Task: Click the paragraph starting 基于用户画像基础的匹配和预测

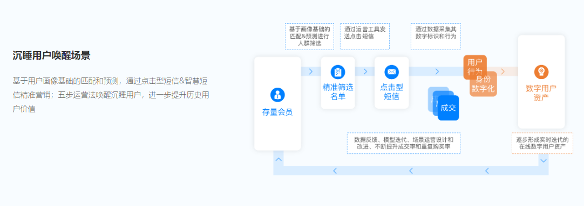Action: (x=111, y=95)
